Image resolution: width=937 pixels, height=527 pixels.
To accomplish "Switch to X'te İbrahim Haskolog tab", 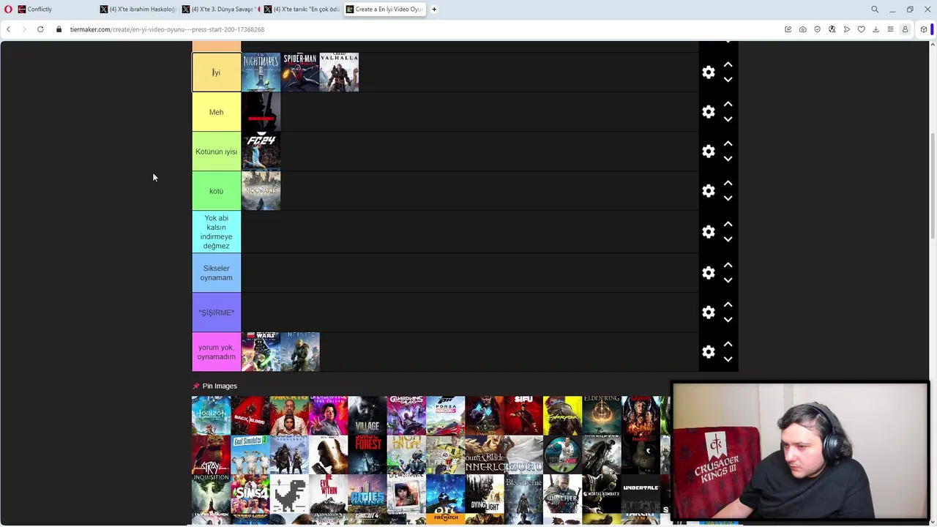I will (137, 10).
